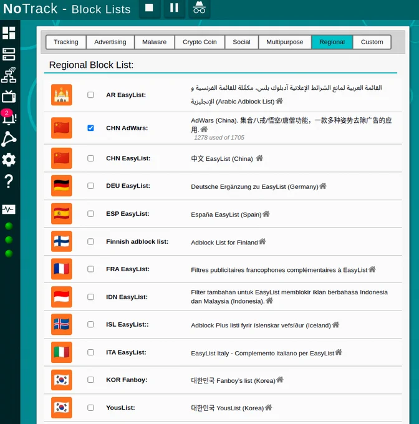This screenshot has height=424, width=419.
Task: Switch to the Crypto Coin tab
Action: (200, 42)
